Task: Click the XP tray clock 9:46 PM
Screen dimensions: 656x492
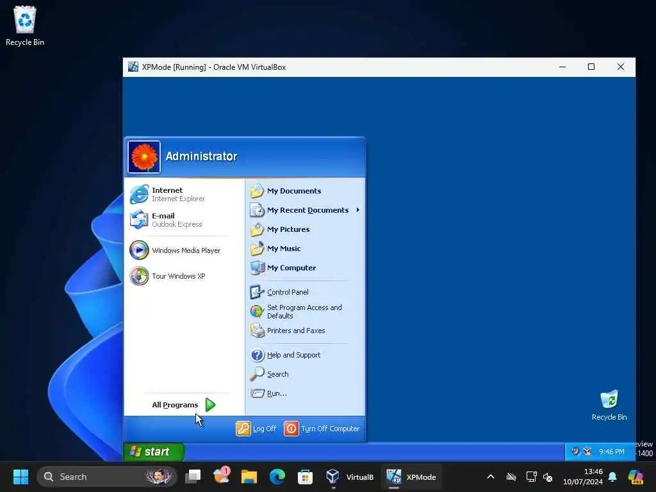Action: [611, 452]
